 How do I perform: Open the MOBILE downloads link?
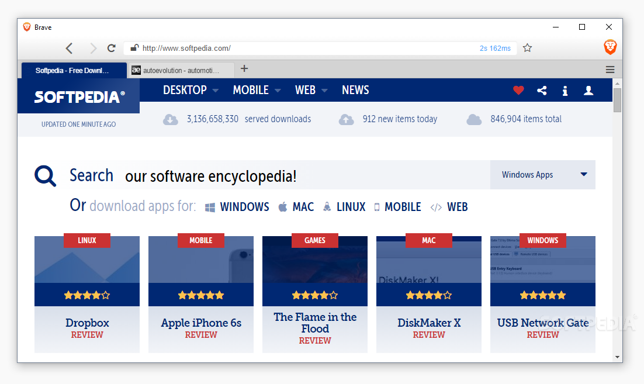(397, 206)
